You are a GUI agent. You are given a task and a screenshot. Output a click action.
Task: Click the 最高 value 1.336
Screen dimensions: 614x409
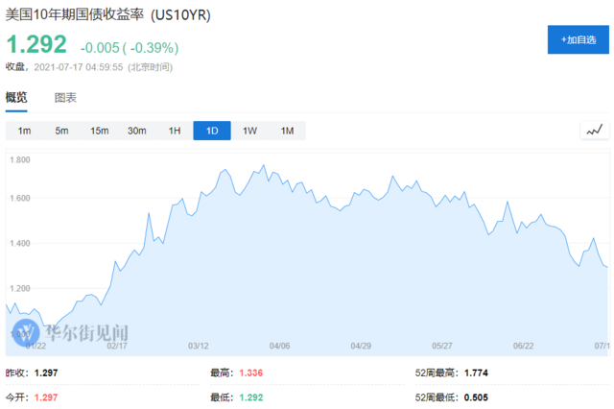252,373
